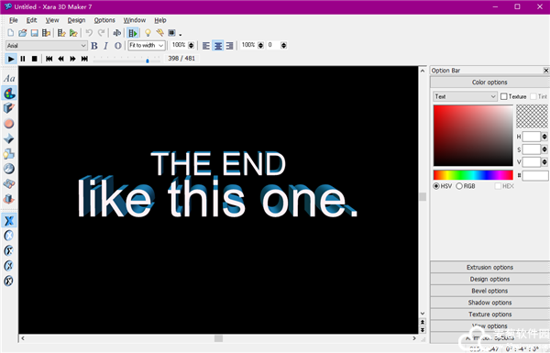Adjust the H hue value stepper
Viewport: 550px width, 353px height.
pos(544,137)
